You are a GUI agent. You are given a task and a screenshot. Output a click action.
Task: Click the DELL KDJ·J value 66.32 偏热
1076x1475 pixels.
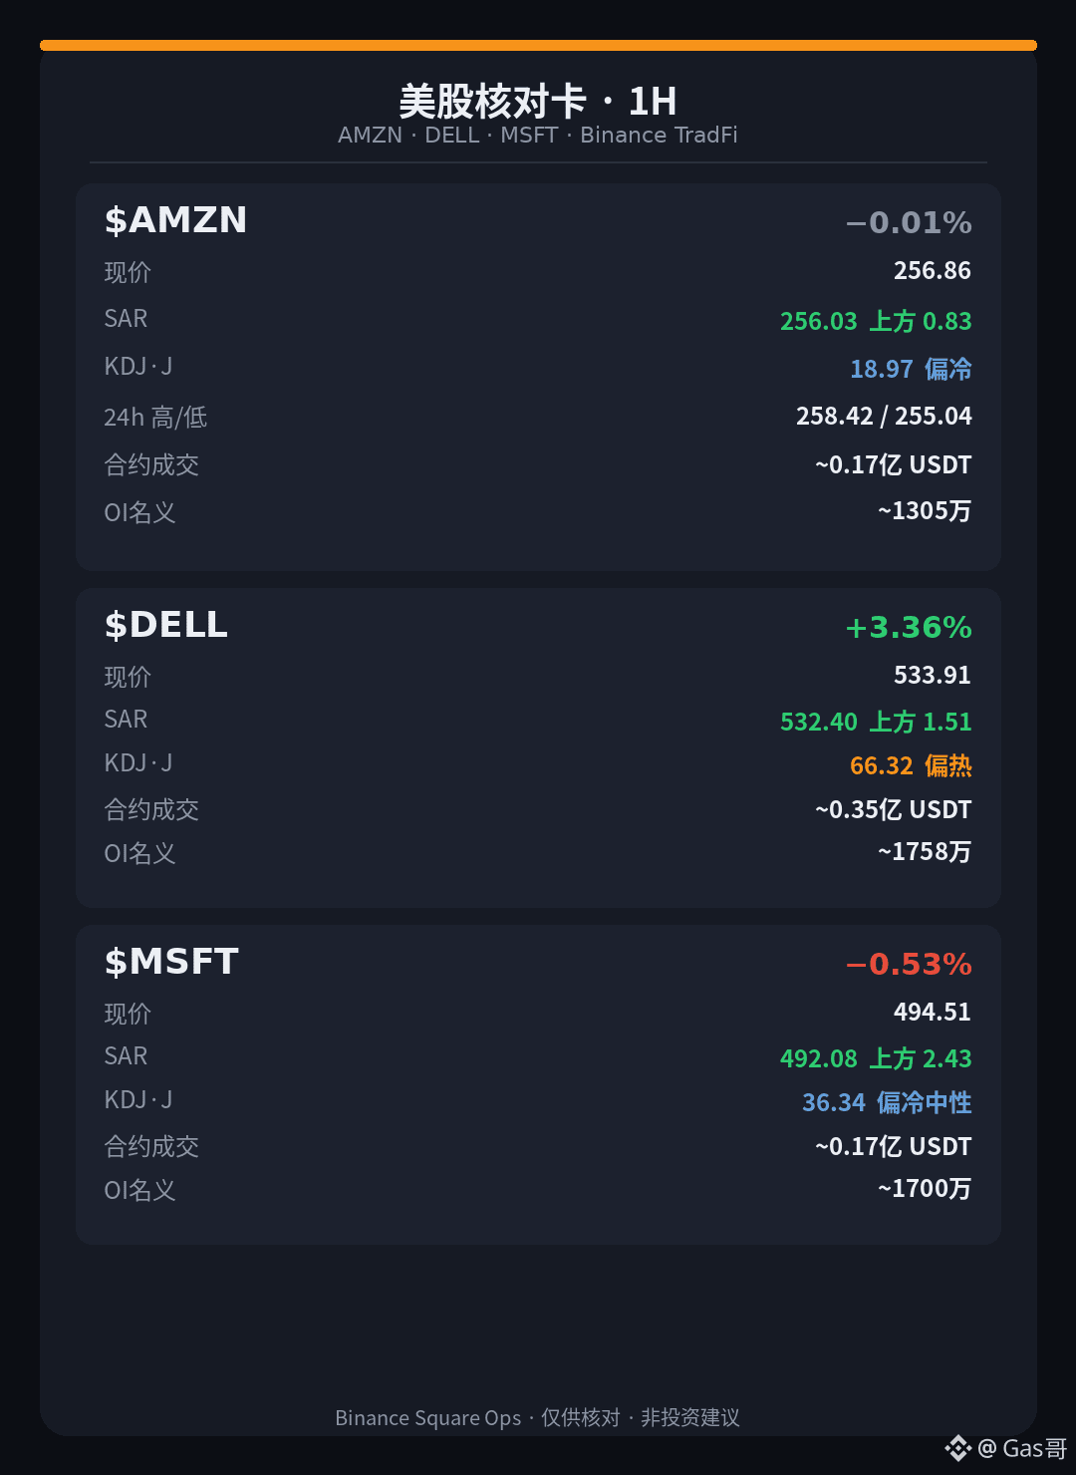[911, 765]
